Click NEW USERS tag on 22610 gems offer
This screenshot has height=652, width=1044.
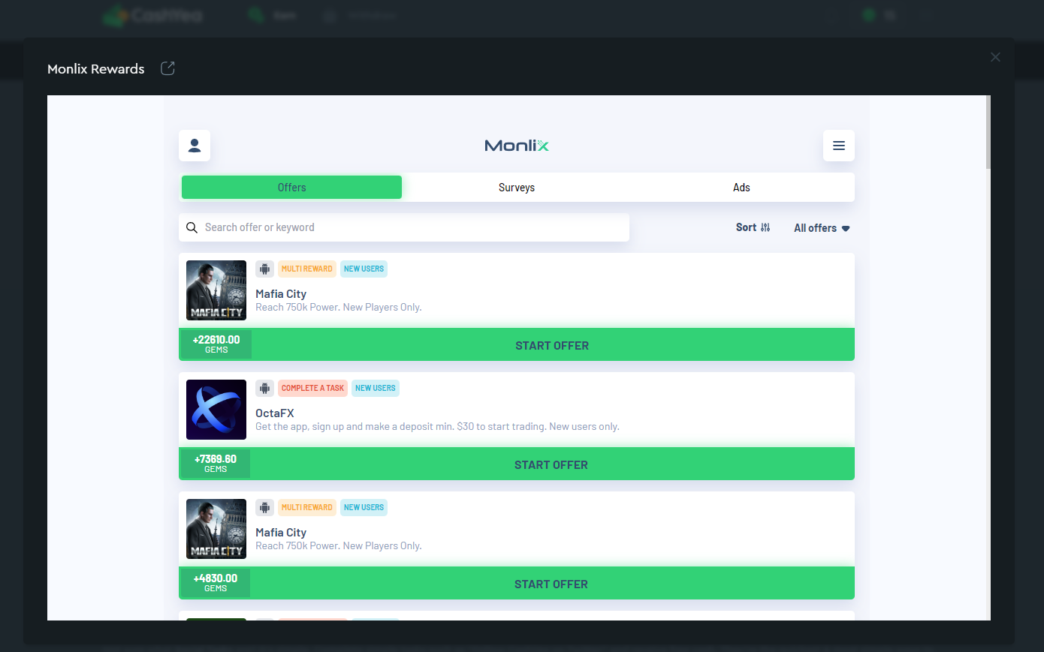[x=364, y=269]
